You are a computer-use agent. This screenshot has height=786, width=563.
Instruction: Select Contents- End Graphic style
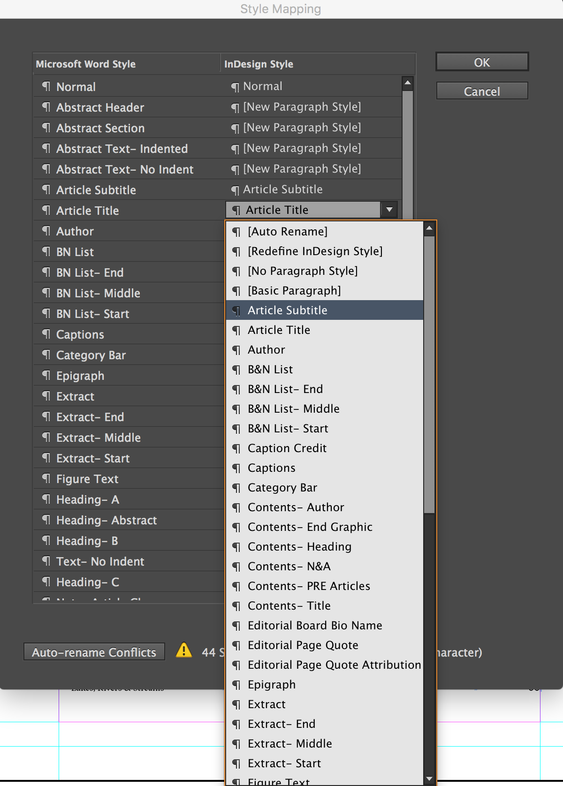(x=325, y=527)
